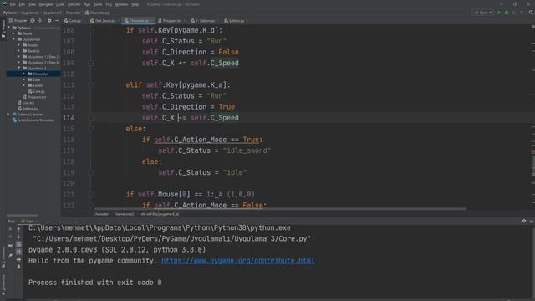Expand the Uygulama 1 folder
The image size is (535, 301).
18,57
